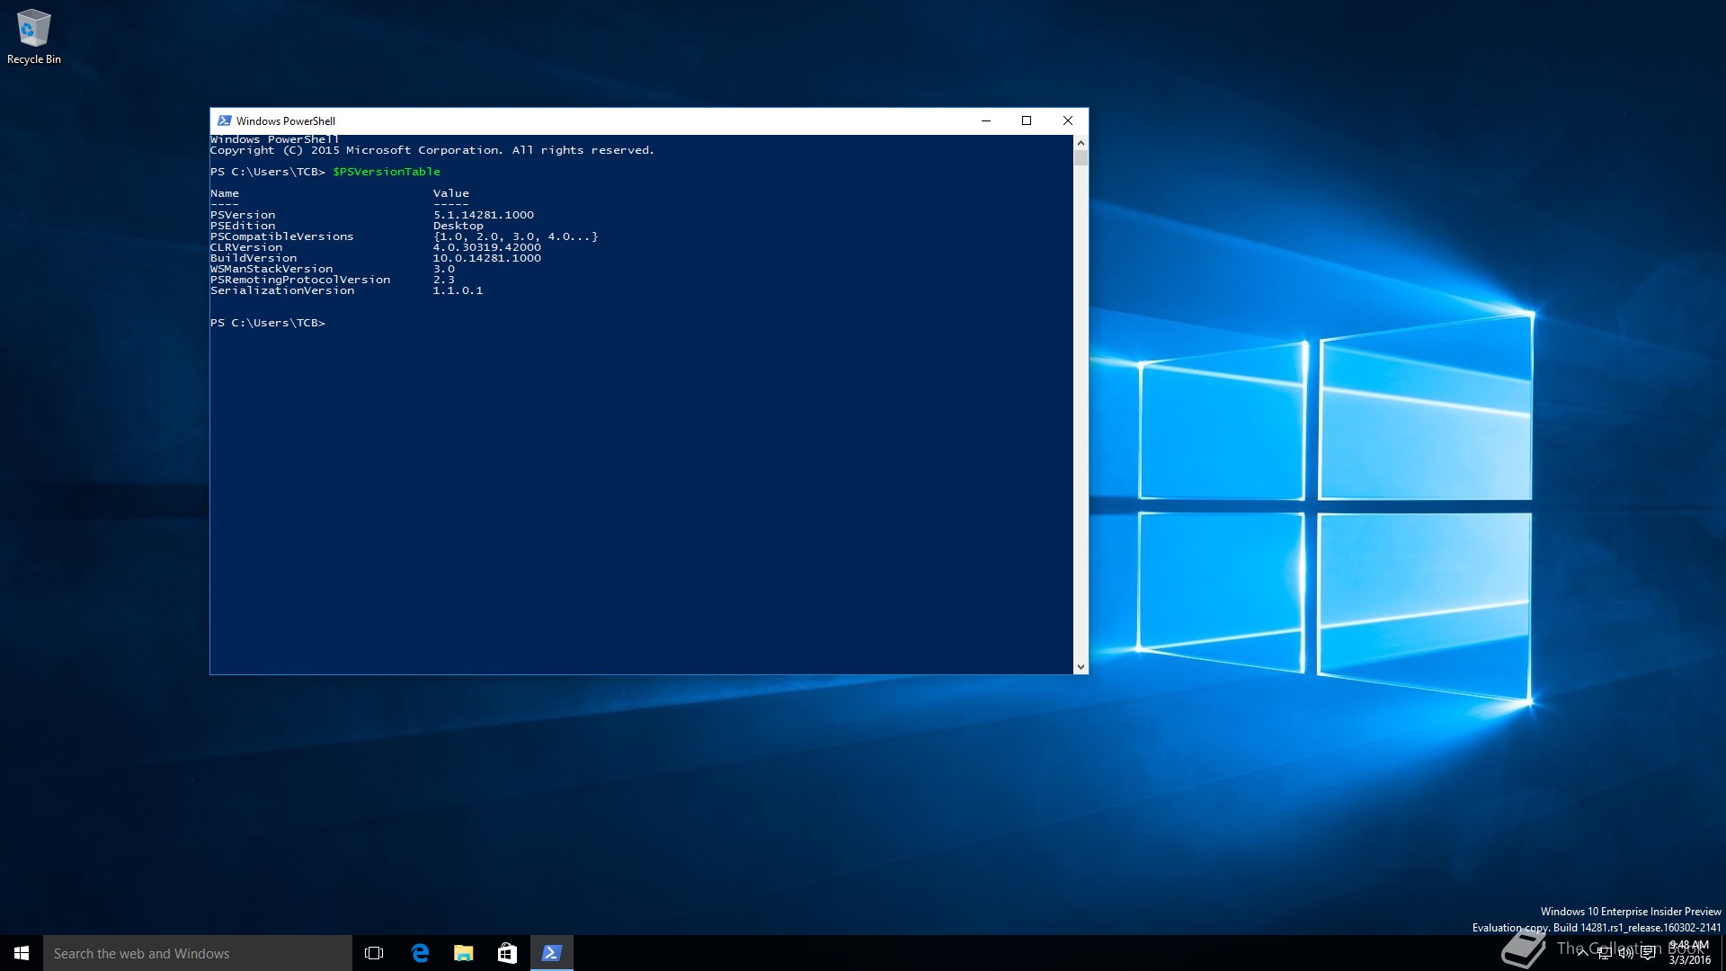This screenshot has width=1726, height=971.
Task: Click the Copyright Microsoft Corporation line
Action: 432,150
